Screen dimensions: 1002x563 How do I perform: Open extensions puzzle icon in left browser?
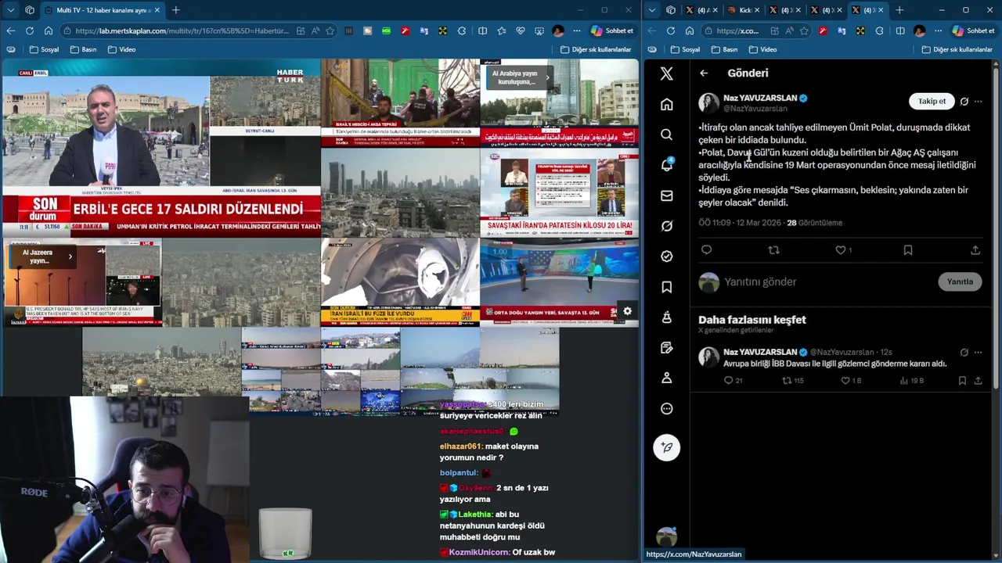click(462, 30)
